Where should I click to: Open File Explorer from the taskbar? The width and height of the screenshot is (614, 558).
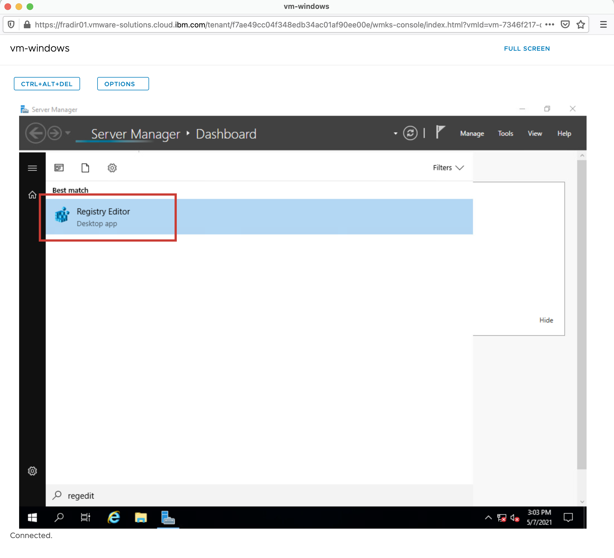point(141,518)
